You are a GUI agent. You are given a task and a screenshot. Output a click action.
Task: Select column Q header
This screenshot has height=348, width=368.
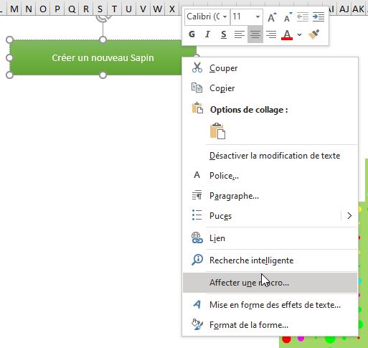pos(72,9)
